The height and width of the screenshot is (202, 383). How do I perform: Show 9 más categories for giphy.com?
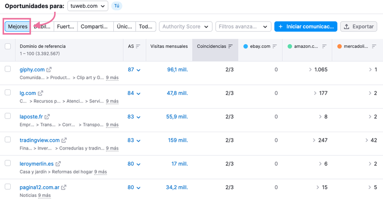click(112, 78)
